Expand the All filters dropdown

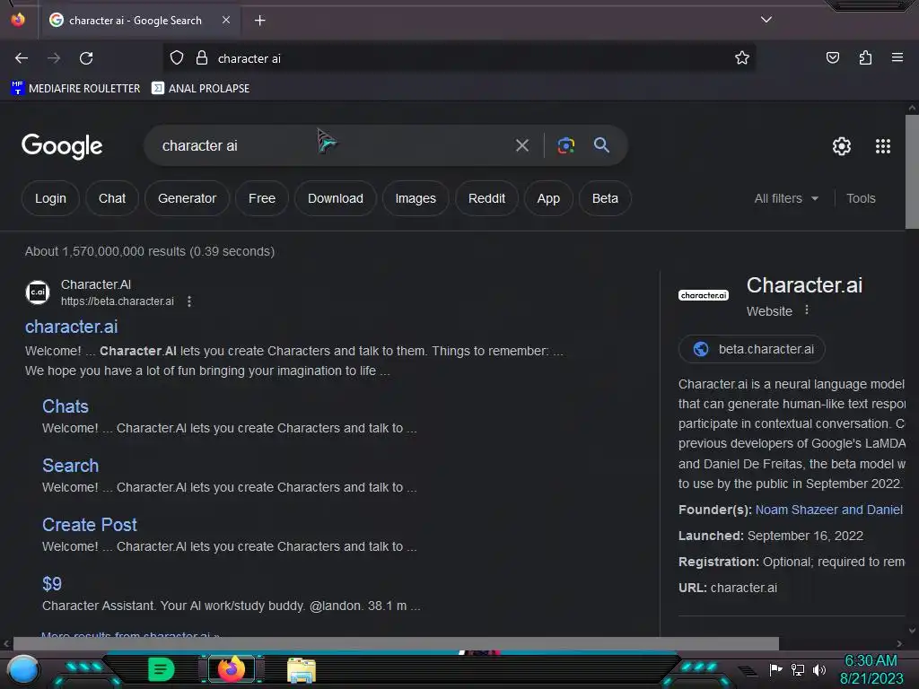[x=786, y=198]
